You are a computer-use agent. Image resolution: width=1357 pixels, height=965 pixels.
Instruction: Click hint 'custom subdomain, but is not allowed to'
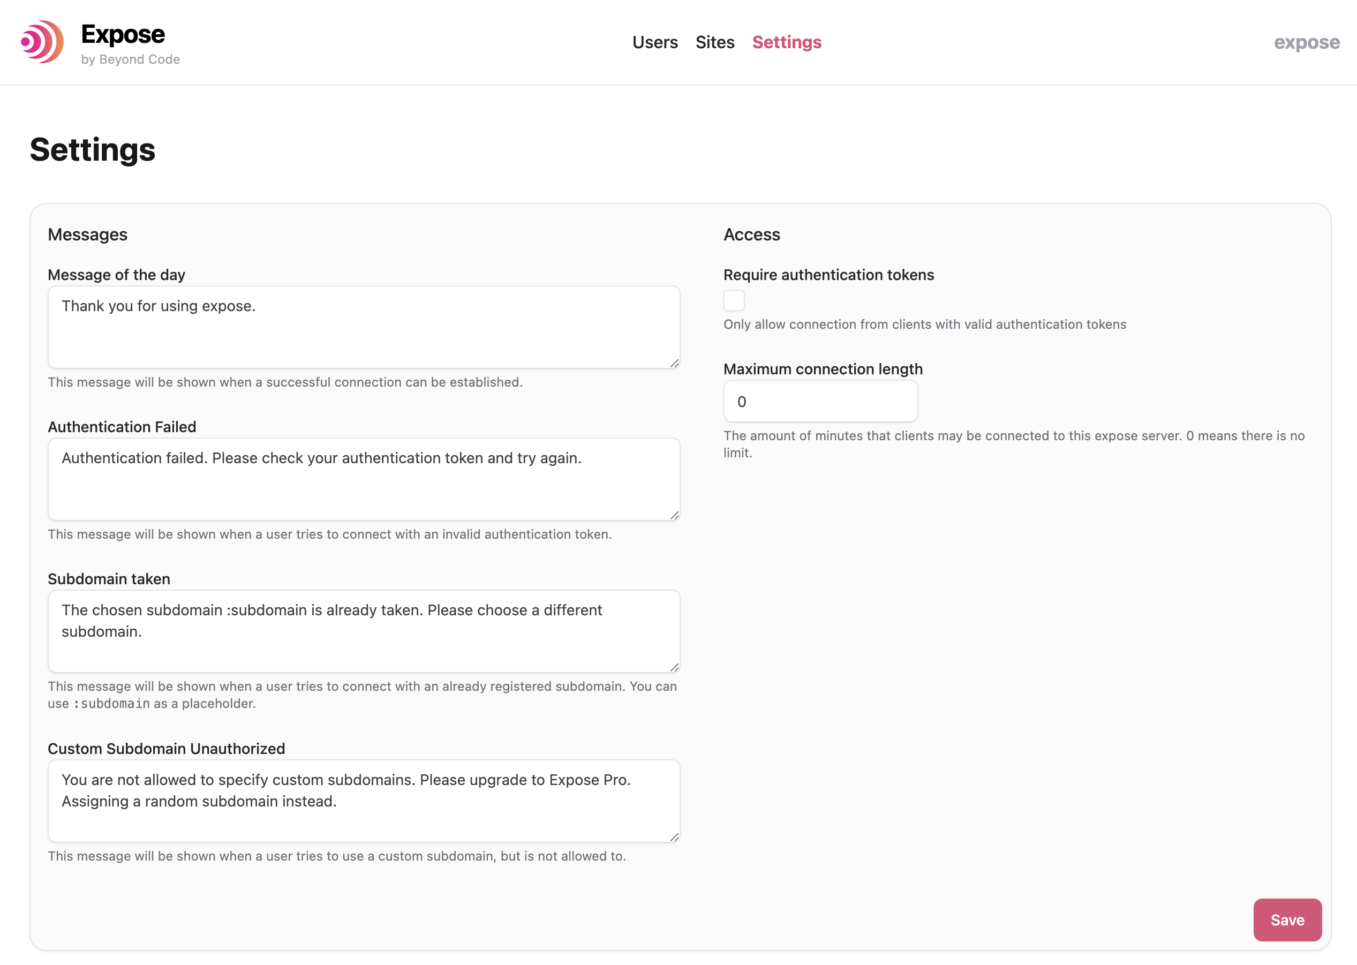click(337, 856)
